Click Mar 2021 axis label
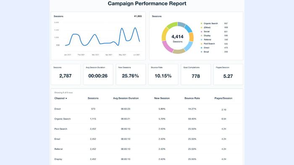 (x=95, y=55)
